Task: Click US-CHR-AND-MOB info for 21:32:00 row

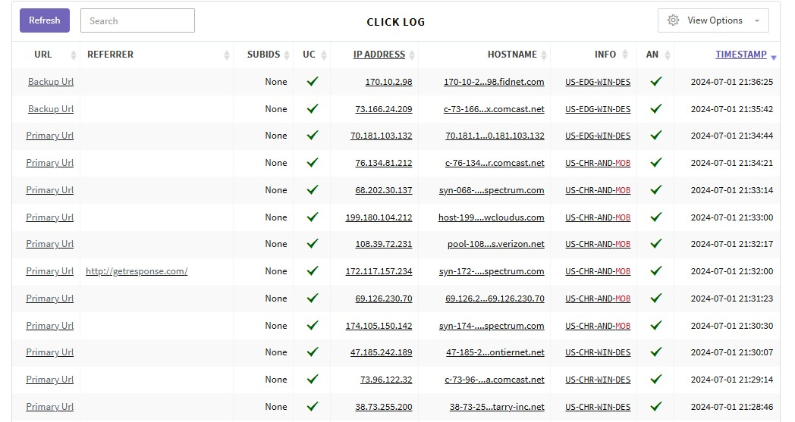Action: pos(598,271)
